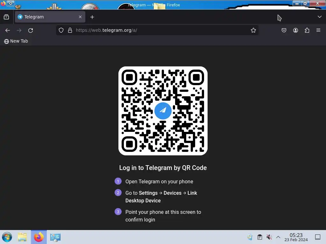Open the control panel icon in taskbar
Screen dimensions: 326x244
(x=55, y=237)
